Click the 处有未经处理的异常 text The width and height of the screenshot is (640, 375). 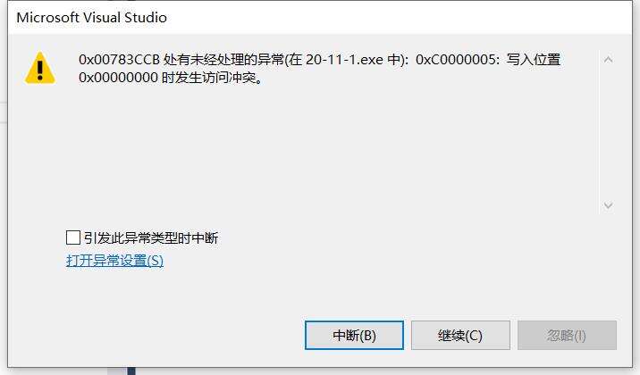pyautogui.click(x=223, y=60)
